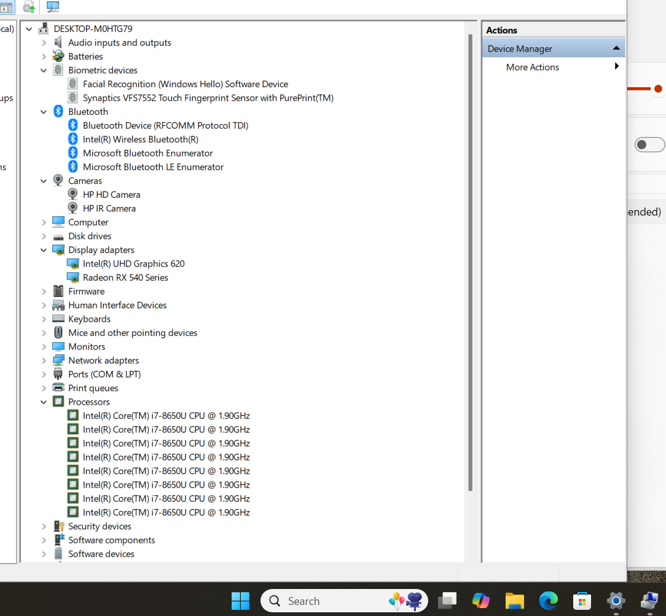Click the HP HD Camera webcam icon

(x=72, y=194)
